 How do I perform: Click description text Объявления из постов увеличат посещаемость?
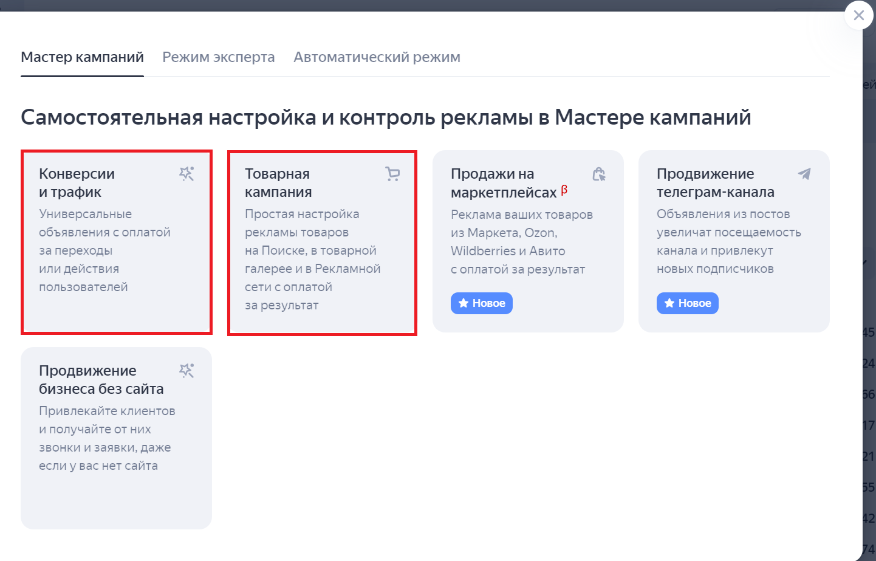[x=729, y=241]
